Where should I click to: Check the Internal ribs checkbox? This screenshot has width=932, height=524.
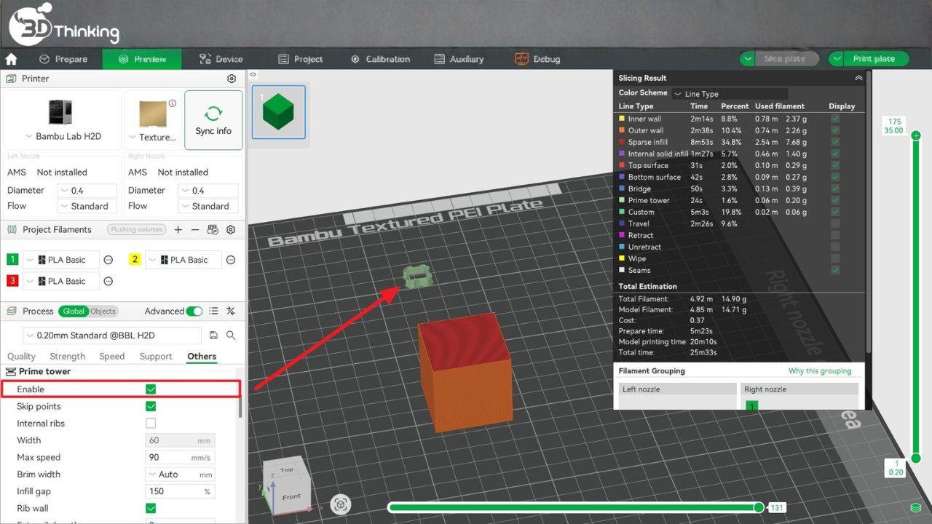click(x=151, y=423)
